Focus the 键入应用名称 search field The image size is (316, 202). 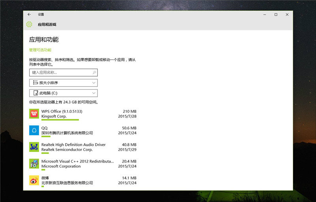(x=64, y=73)
